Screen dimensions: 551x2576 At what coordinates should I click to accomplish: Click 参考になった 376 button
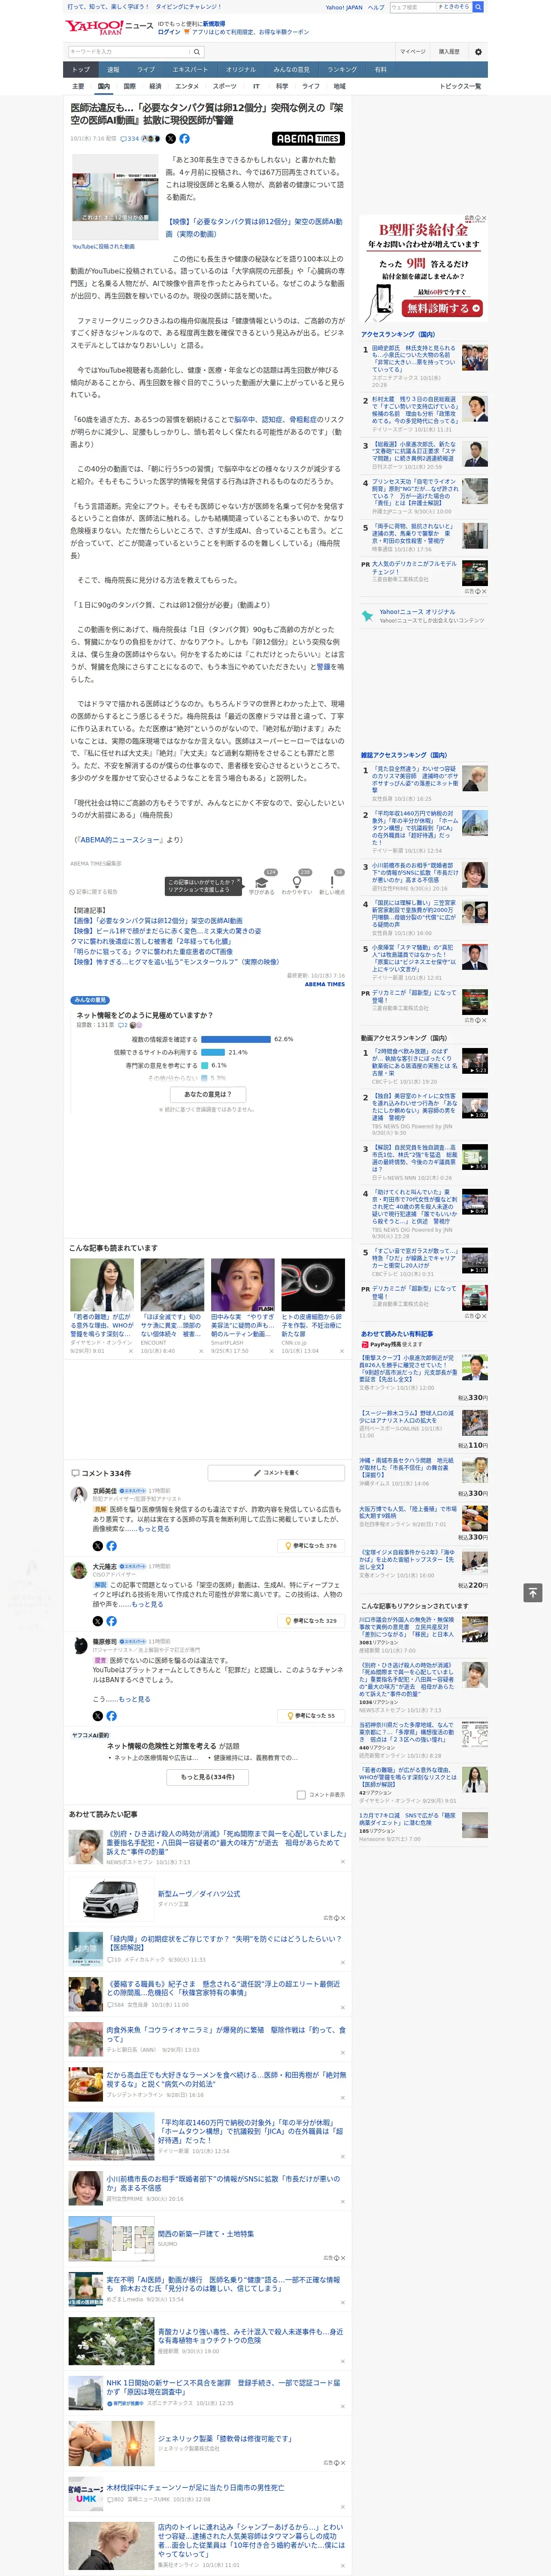311,1546
